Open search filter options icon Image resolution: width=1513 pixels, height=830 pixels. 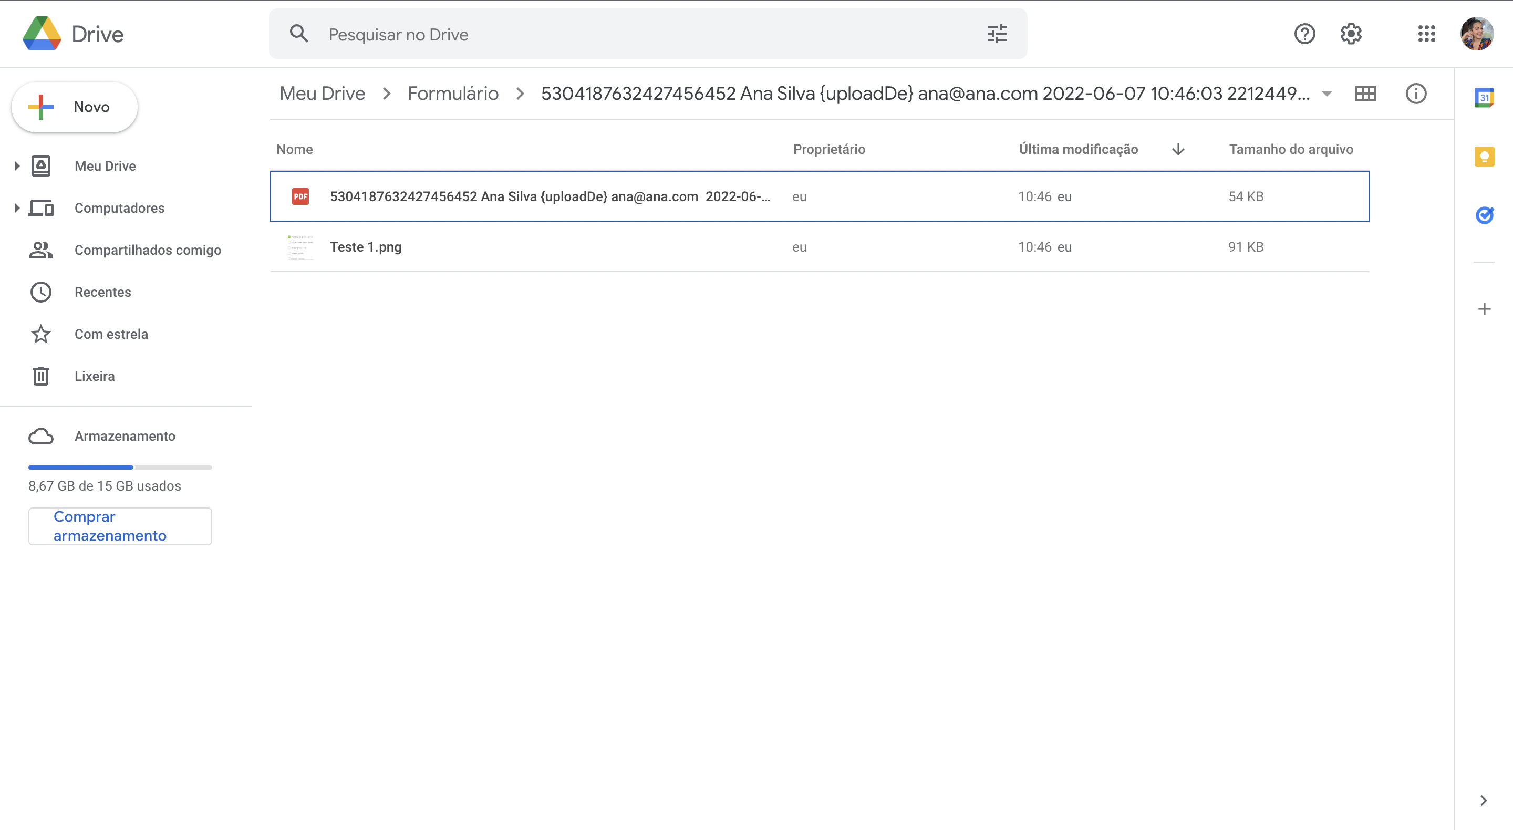(997, 34)
